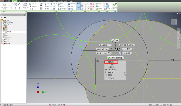Select the Scale (축척) tool
The image size is (181, 106).
[x=60, y=4]
